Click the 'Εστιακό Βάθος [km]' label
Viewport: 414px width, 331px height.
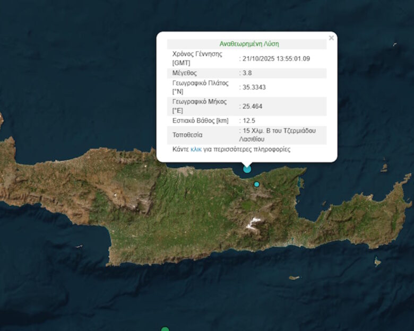[199, 120]
